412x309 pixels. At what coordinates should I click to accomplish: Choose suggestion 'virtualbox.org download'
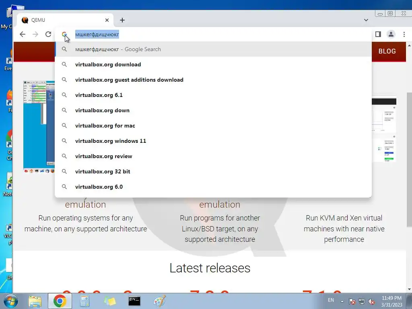pyautogui.click(x=213, y=64)
